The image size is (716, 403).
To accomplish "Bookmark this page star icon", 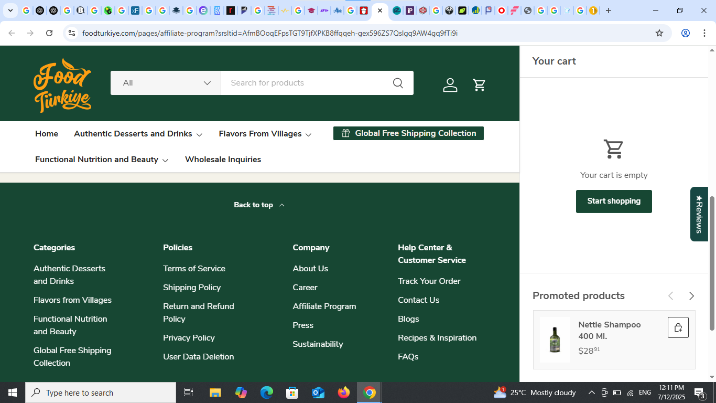I will (659, 33).
